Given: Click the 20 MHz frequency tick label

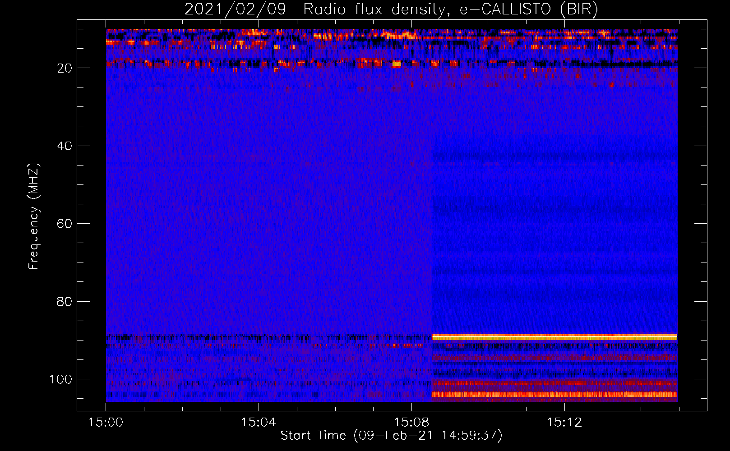Looking at the screenshot, I should 65,68.
